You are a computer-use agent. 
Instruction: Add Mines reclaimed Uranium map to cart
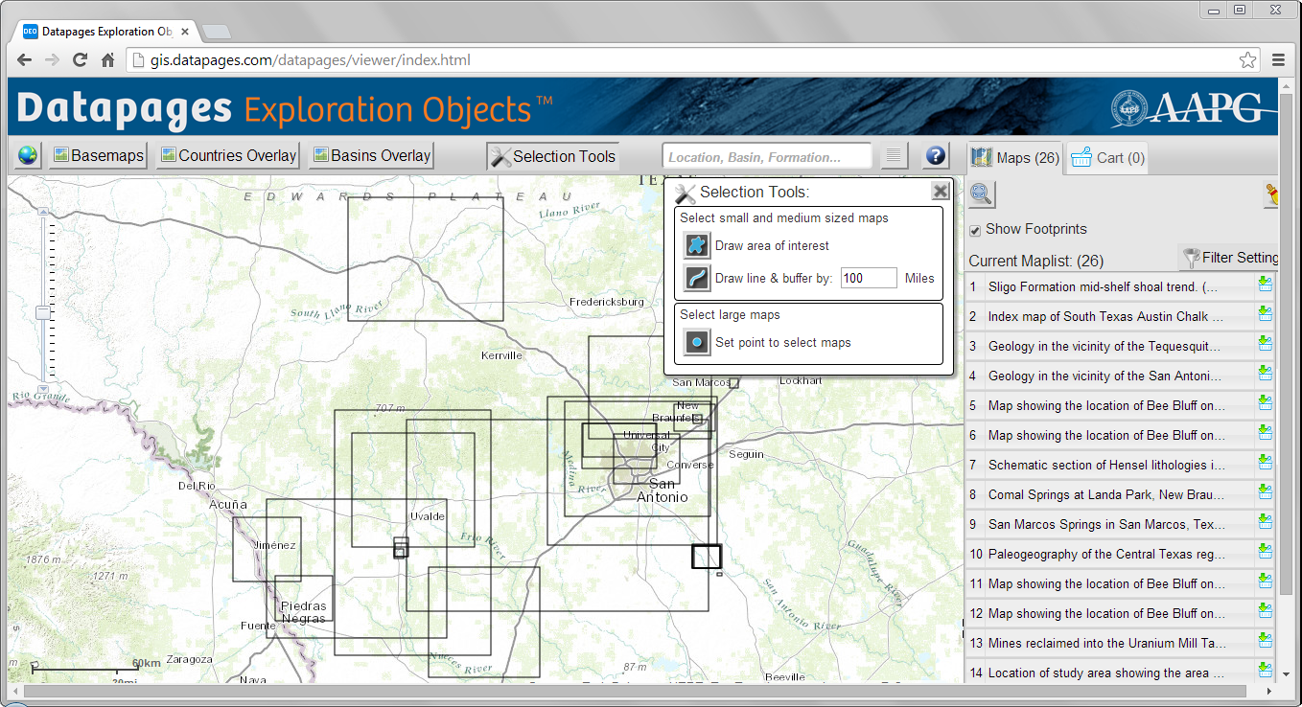[x=1265, y=642]
